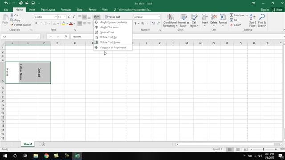Screen dimensions: 285x160
Task: Click the Find & Select magnifier icon
Action: pos(262,17)
